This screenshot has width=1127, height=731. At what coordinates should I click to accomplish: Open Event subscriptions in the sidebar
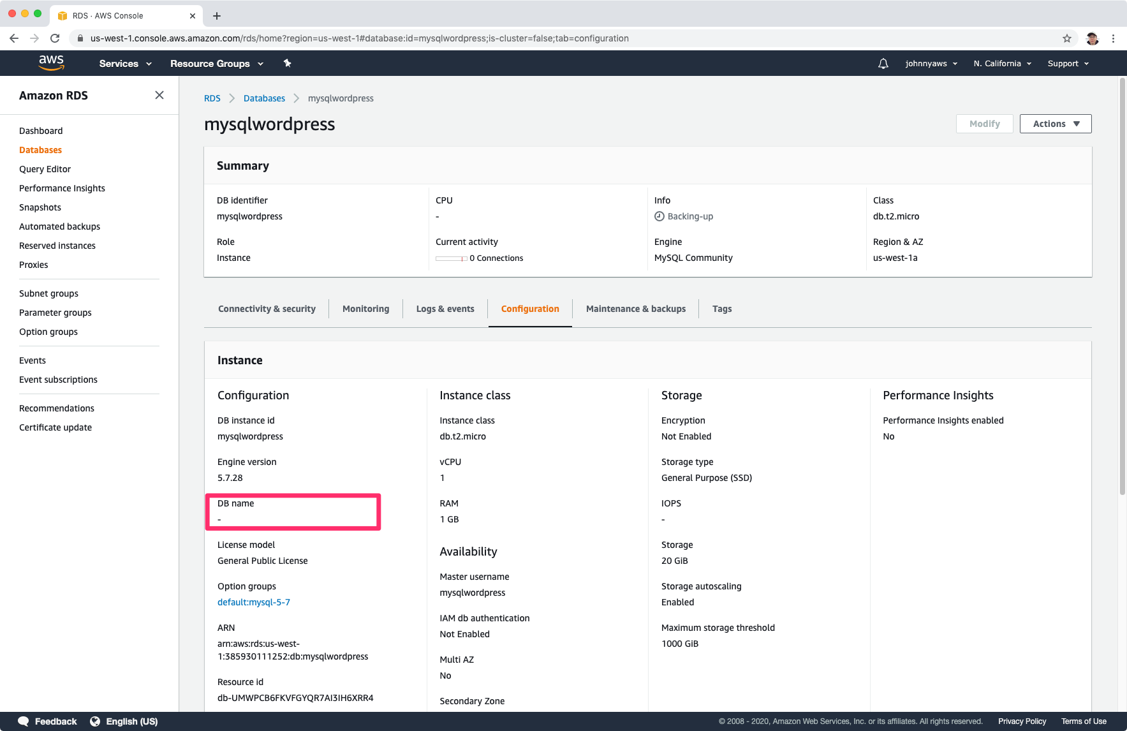(x=58, y=380)
